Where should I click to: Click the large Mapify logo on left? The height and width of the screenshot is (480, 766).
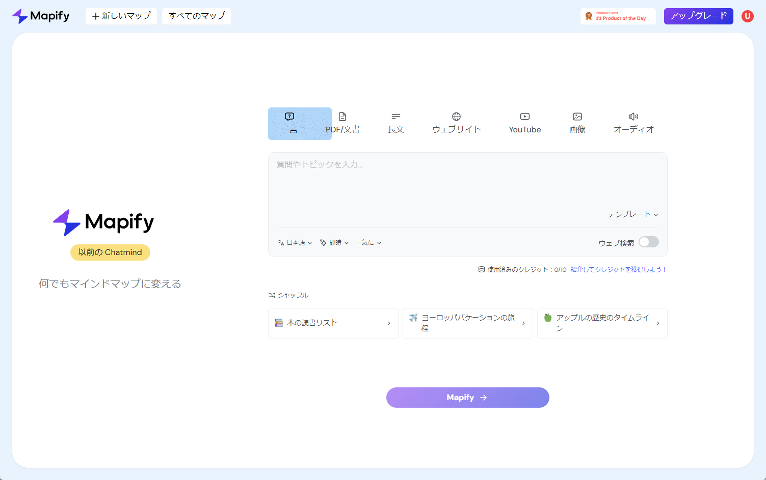click(x=103, y=222)
